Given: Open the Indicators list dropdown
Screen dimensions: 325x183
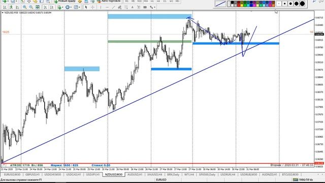Looking at the screenshot, I should click(x=60, y=7).
